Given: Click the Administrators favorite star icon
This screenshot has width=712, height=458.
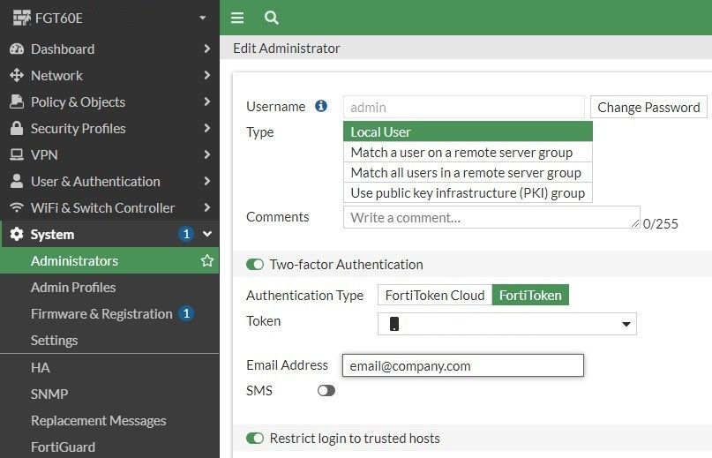Looking at the screenshot, I should pyautogui.click(x=207, y=261).
